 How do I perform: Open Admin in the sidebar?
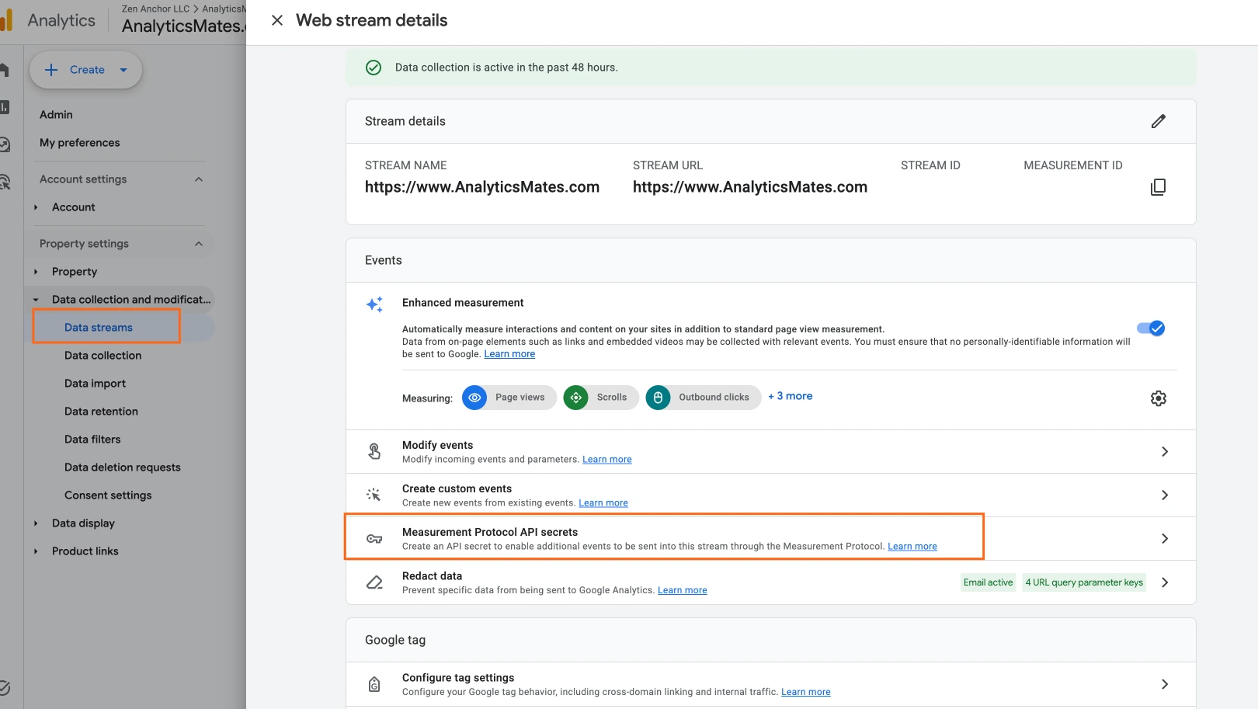pos(56,115)
